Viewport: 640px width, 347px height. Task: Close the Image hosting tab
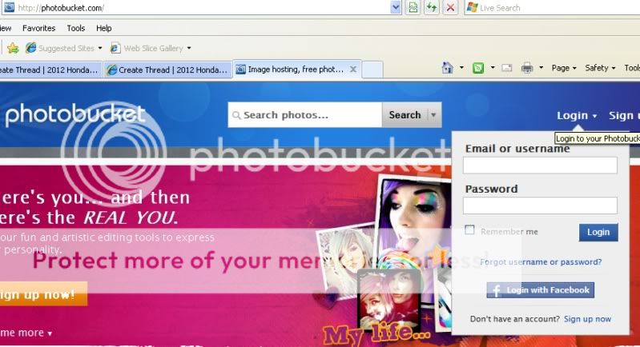tap(353, 70)
